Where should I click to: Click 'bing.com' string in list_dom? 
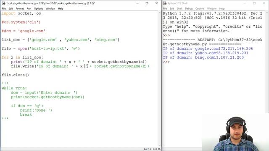[x=105, y=40]
